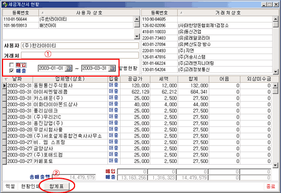Screen dimensions: 281x193
Task: Click the 현황인쇄 print button
Action: point(30,186)
